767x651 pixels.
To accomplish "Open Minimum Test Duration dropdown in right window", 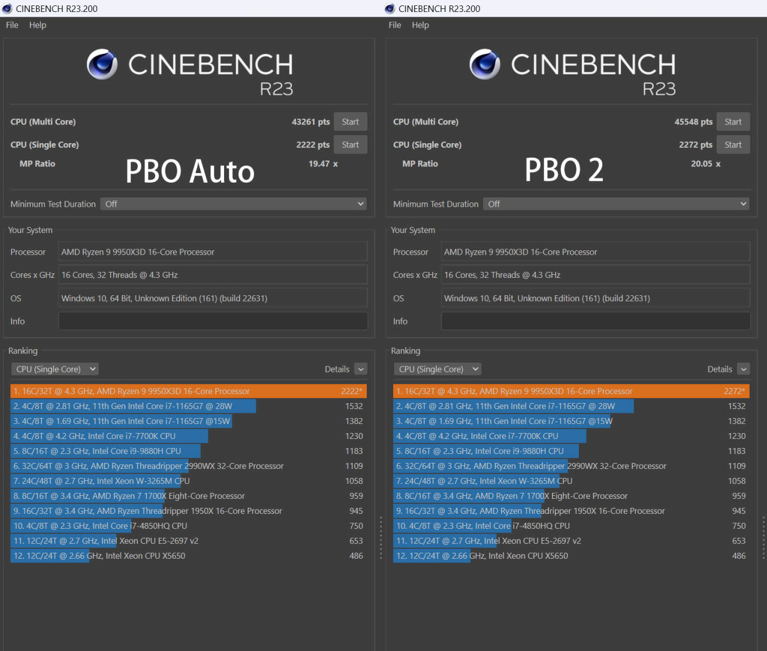I will coord(616,204).
